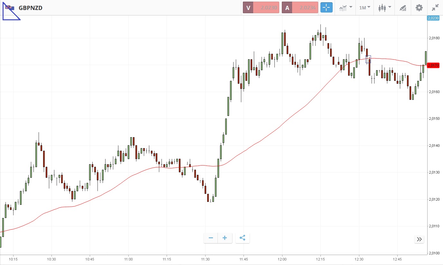Click the A buy price button
Image resolution: width=443 pixels, height=265 pixels.
(300, 7)
